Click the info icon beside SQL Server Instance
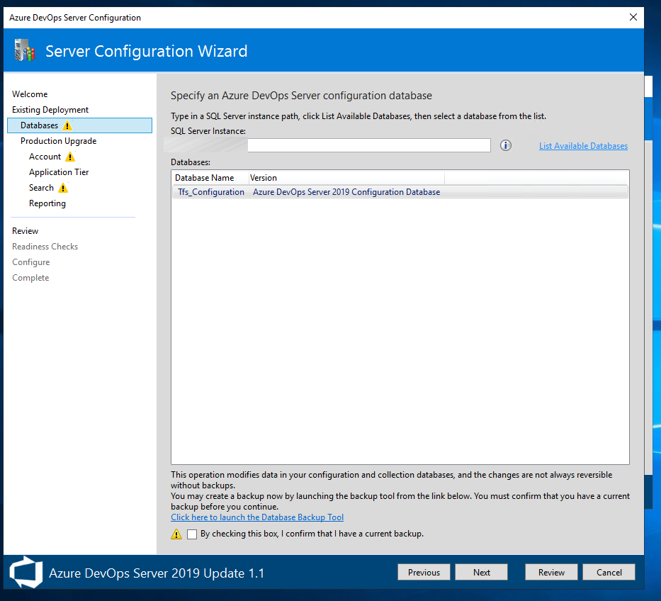661x601 pixels. click(x=505, y=145)
